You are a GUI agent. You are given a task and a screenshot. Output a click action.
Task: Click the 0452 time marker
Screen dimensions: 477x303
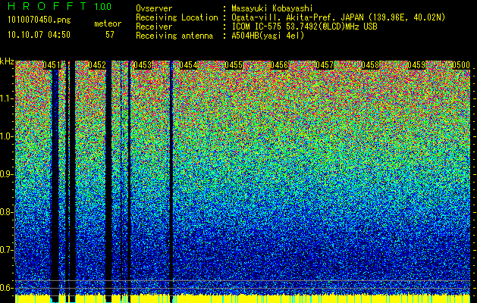pyautogui.click(x=97, y=65)
